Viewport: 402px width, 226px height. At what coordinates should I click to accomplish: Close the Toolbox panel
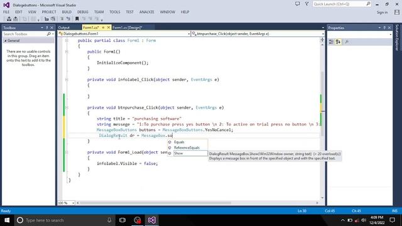(x=52, y=28)
